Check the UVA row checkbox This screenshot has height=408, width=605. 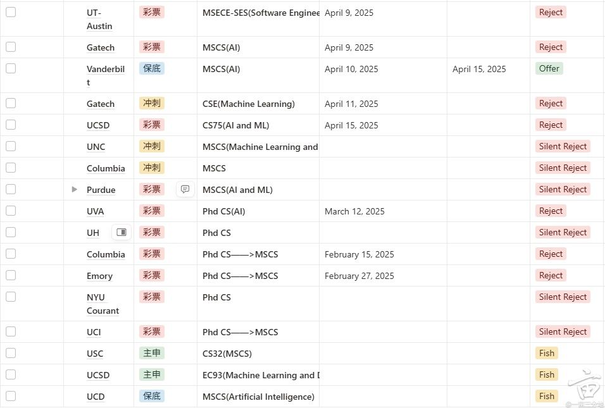[x=11, y=211]
